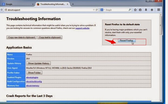Click the globe icon in address bar

click(x=6, y=10)
